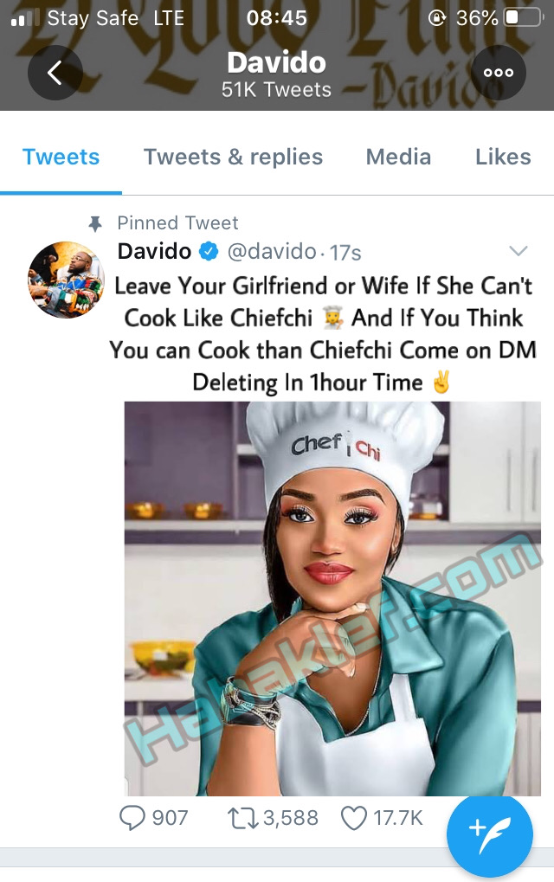554x882 pixels.
Task: Tap the Davido header title
Action: 276,62
